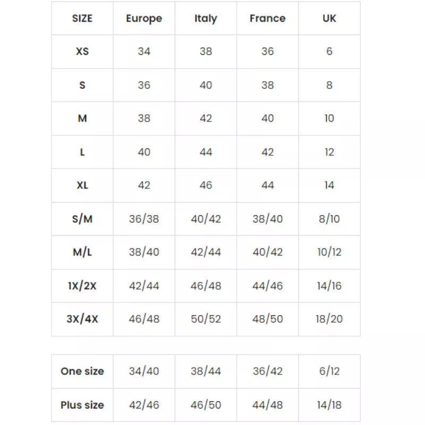
Task: Select UK value 18/20 for 3X/4X
Action: tap(329, 319)
